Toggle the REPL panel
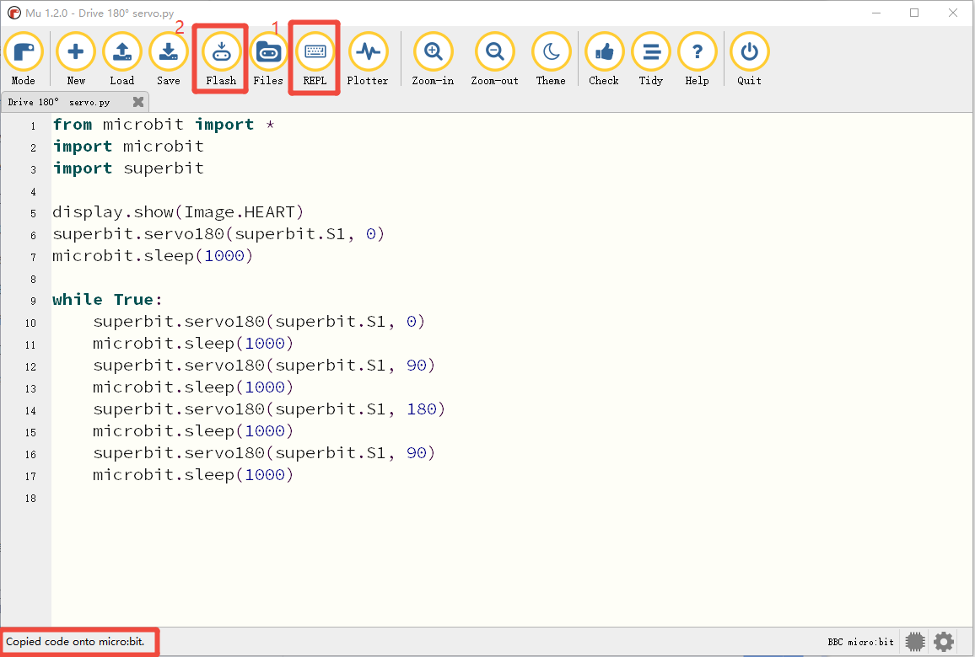975x657 pixels. [315, 60]
